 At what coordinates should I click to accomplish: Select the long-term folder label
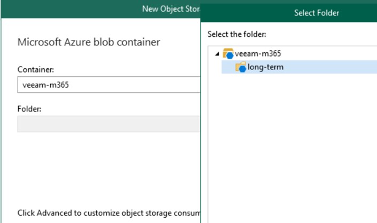click(x=265, y=67)
